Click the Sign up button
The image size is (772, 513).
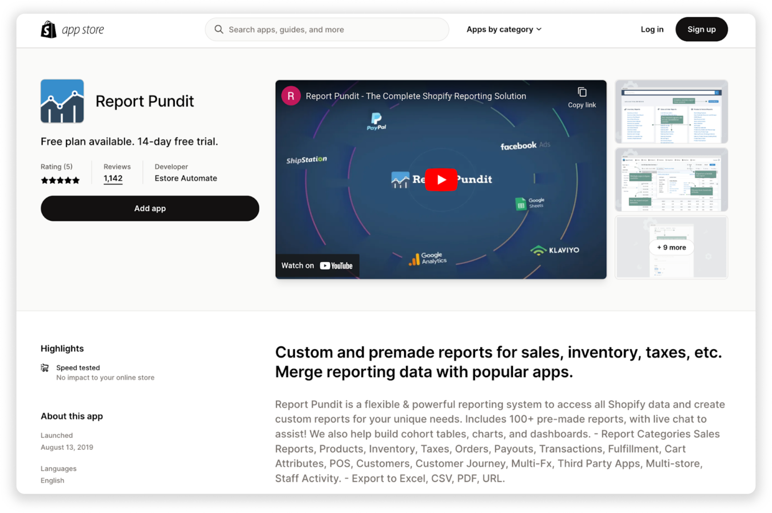point(701,29)
